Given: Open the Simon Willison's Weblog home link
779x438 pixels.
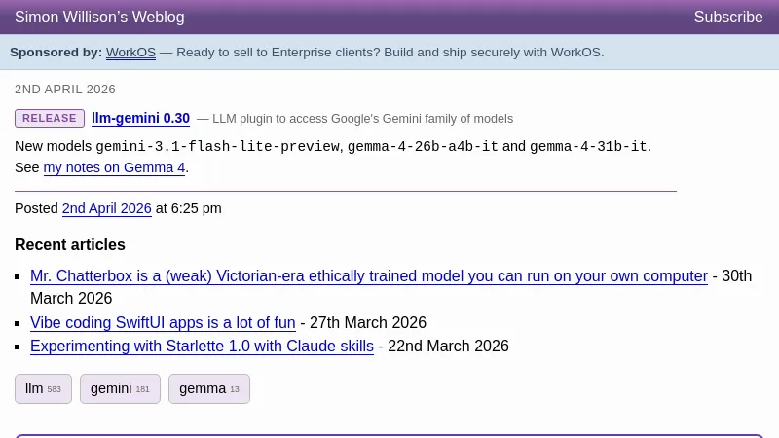Looking at the screenshot, I should (x=99, y=18).
